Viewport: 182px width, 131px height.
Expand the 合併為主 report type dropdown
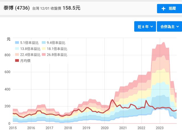point(169,26)
